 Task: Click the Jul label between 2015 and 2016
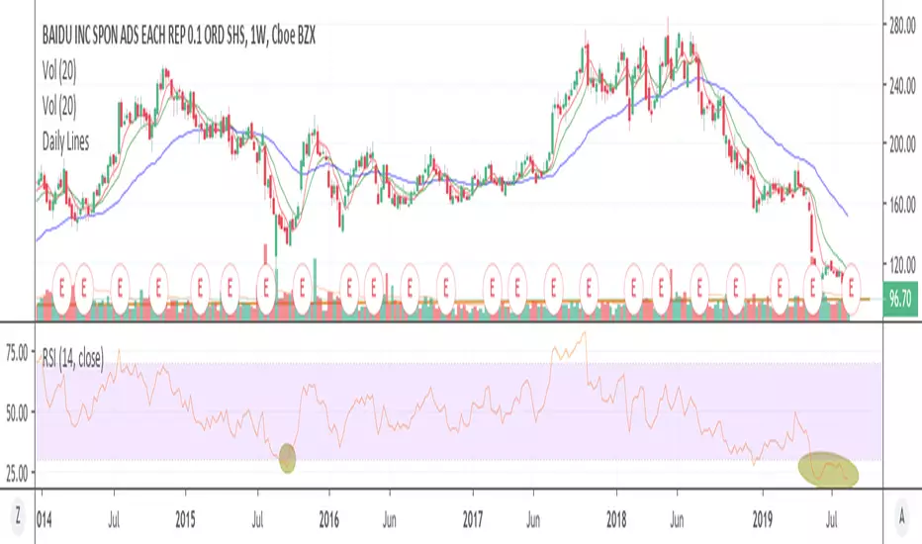point(257,520)
